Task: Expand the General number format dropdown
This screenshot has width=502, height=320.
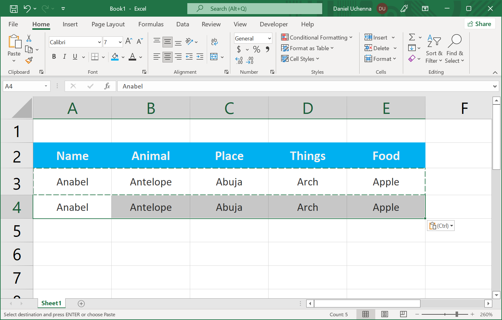Action: pos(269,39)
